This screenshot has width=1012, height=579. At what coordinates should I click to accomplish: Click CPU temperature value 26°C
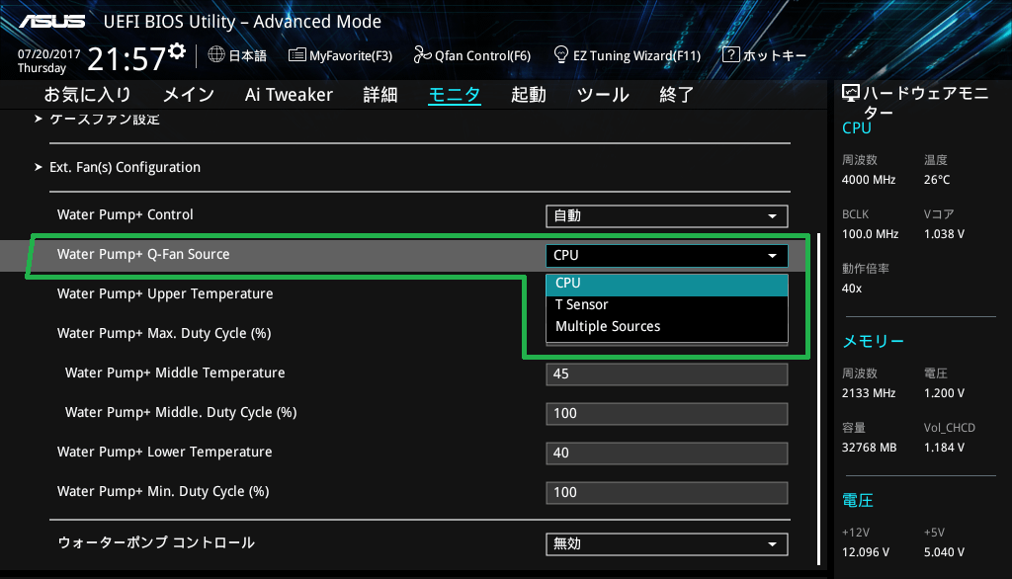937,180
